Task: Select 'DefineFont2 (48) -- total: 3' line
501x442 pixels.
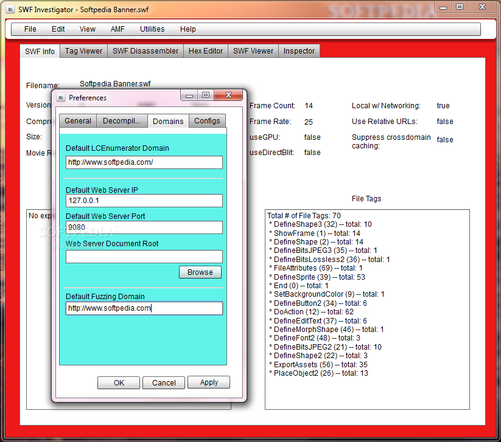Action: coord(315,338)
